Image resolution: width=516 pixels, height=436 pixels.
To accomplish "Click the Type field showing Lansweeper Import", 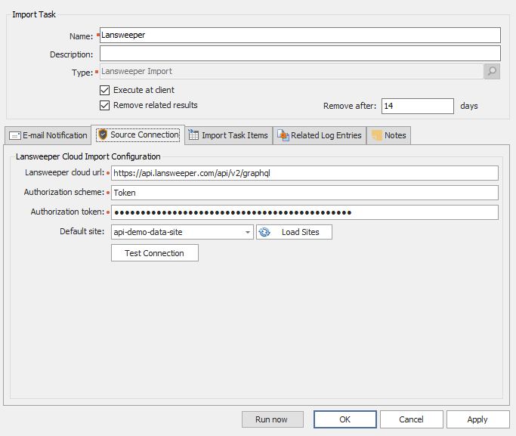I will [x=291, y=71].
